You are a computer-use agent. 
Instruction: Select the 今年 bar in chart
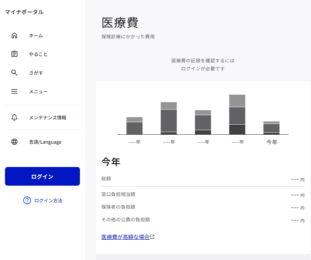click(272, 128)
